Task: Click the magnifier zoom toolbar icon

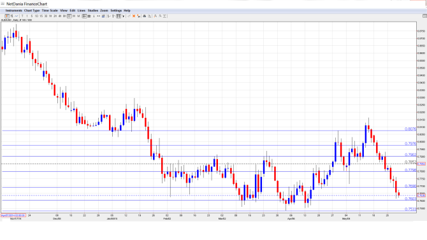Action: coord(149,16)
